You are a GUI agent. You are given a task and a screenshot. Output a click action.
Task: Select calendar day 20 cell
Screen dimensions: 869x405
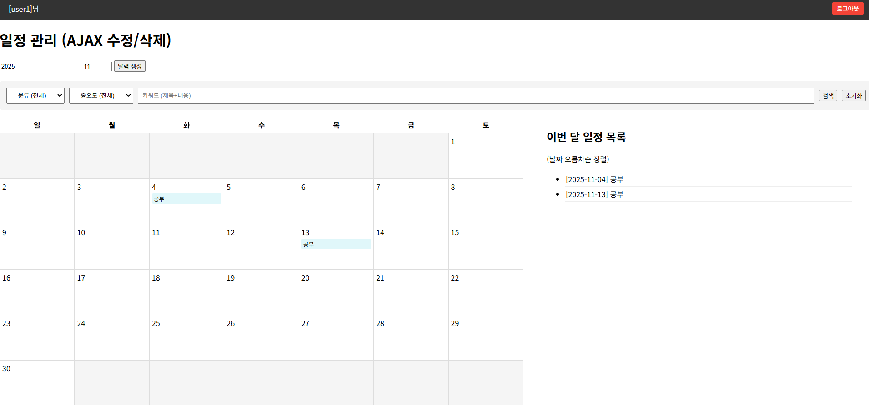coord(336,292)
